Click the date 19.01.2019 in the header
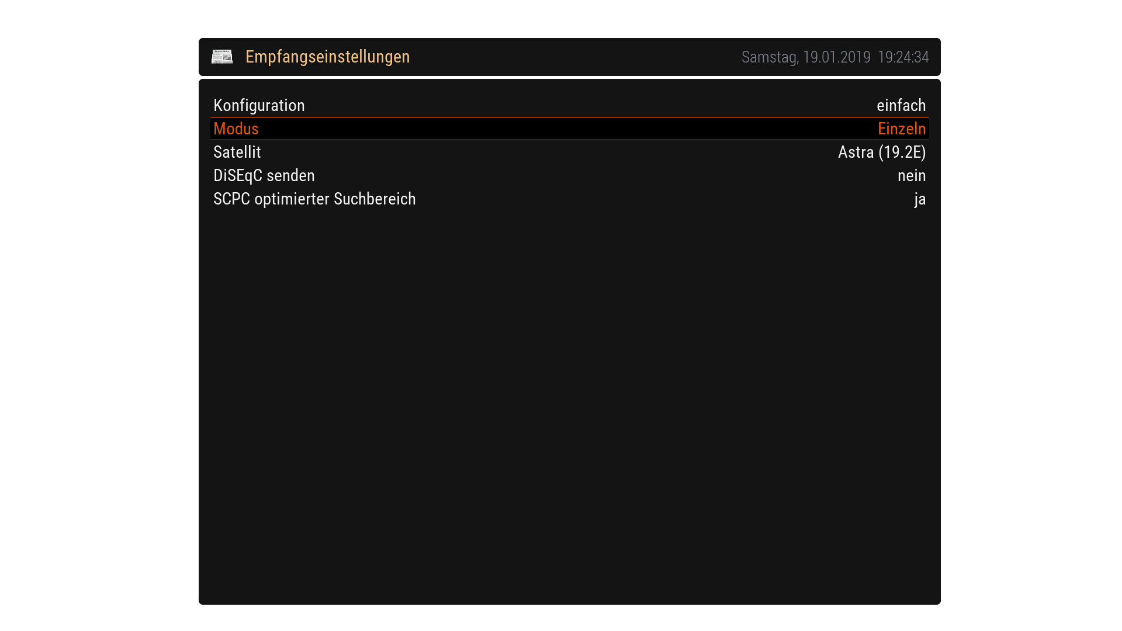The height and width of the screenshot is (631, 1122). point(836,57)
